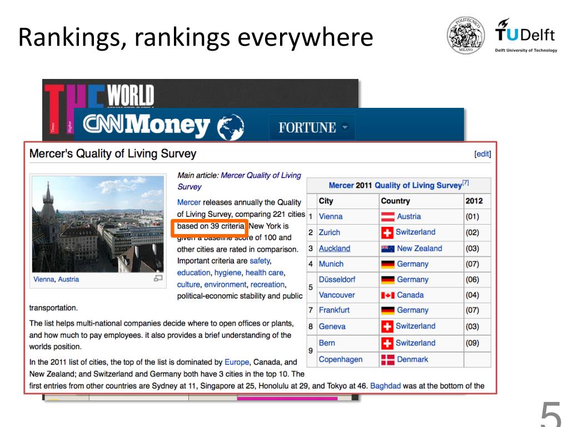This screenshot has height=427, width=569.
Task: Open the Austria country link in table
Action: (409, 216)
